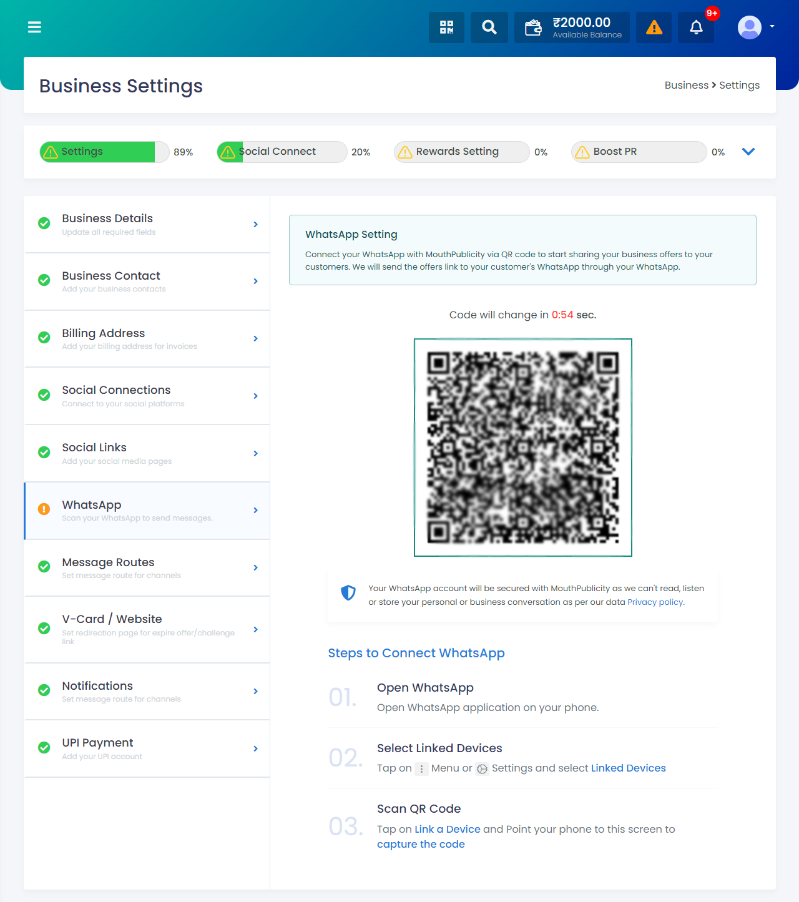This screenshot has height=902, width=799.
Task: Open the notifications bell
Action: click(696, 27)
